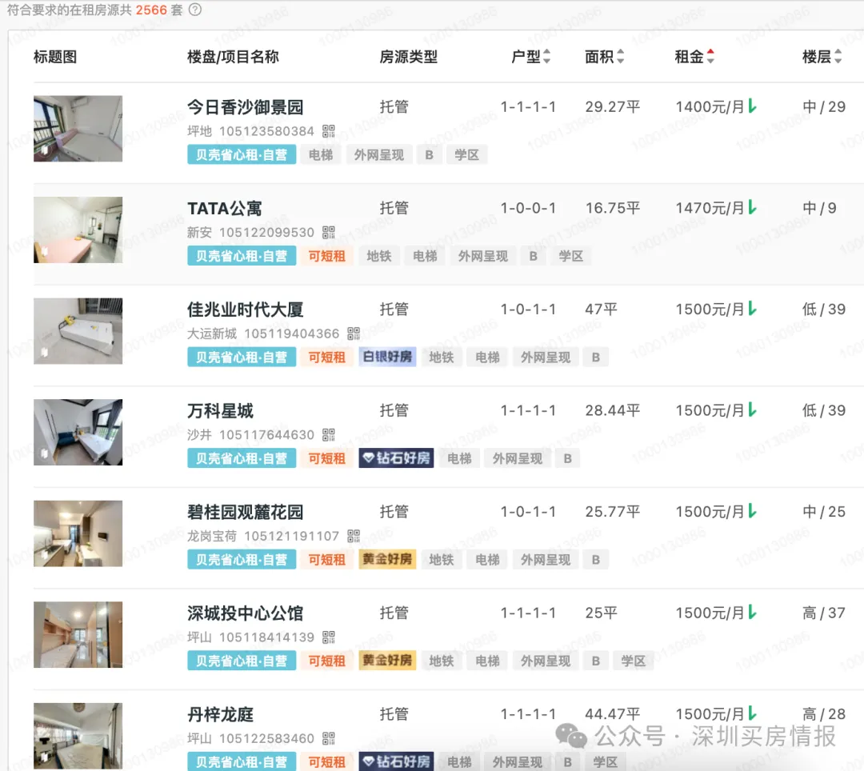Click the 白银好房 badge
Image resolution: width=864 pixels, height=771 pixels.
[387, 357]
